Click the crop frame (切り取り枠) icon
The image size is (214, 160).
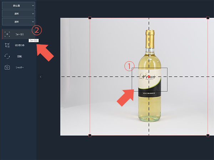tap(7, 46)
